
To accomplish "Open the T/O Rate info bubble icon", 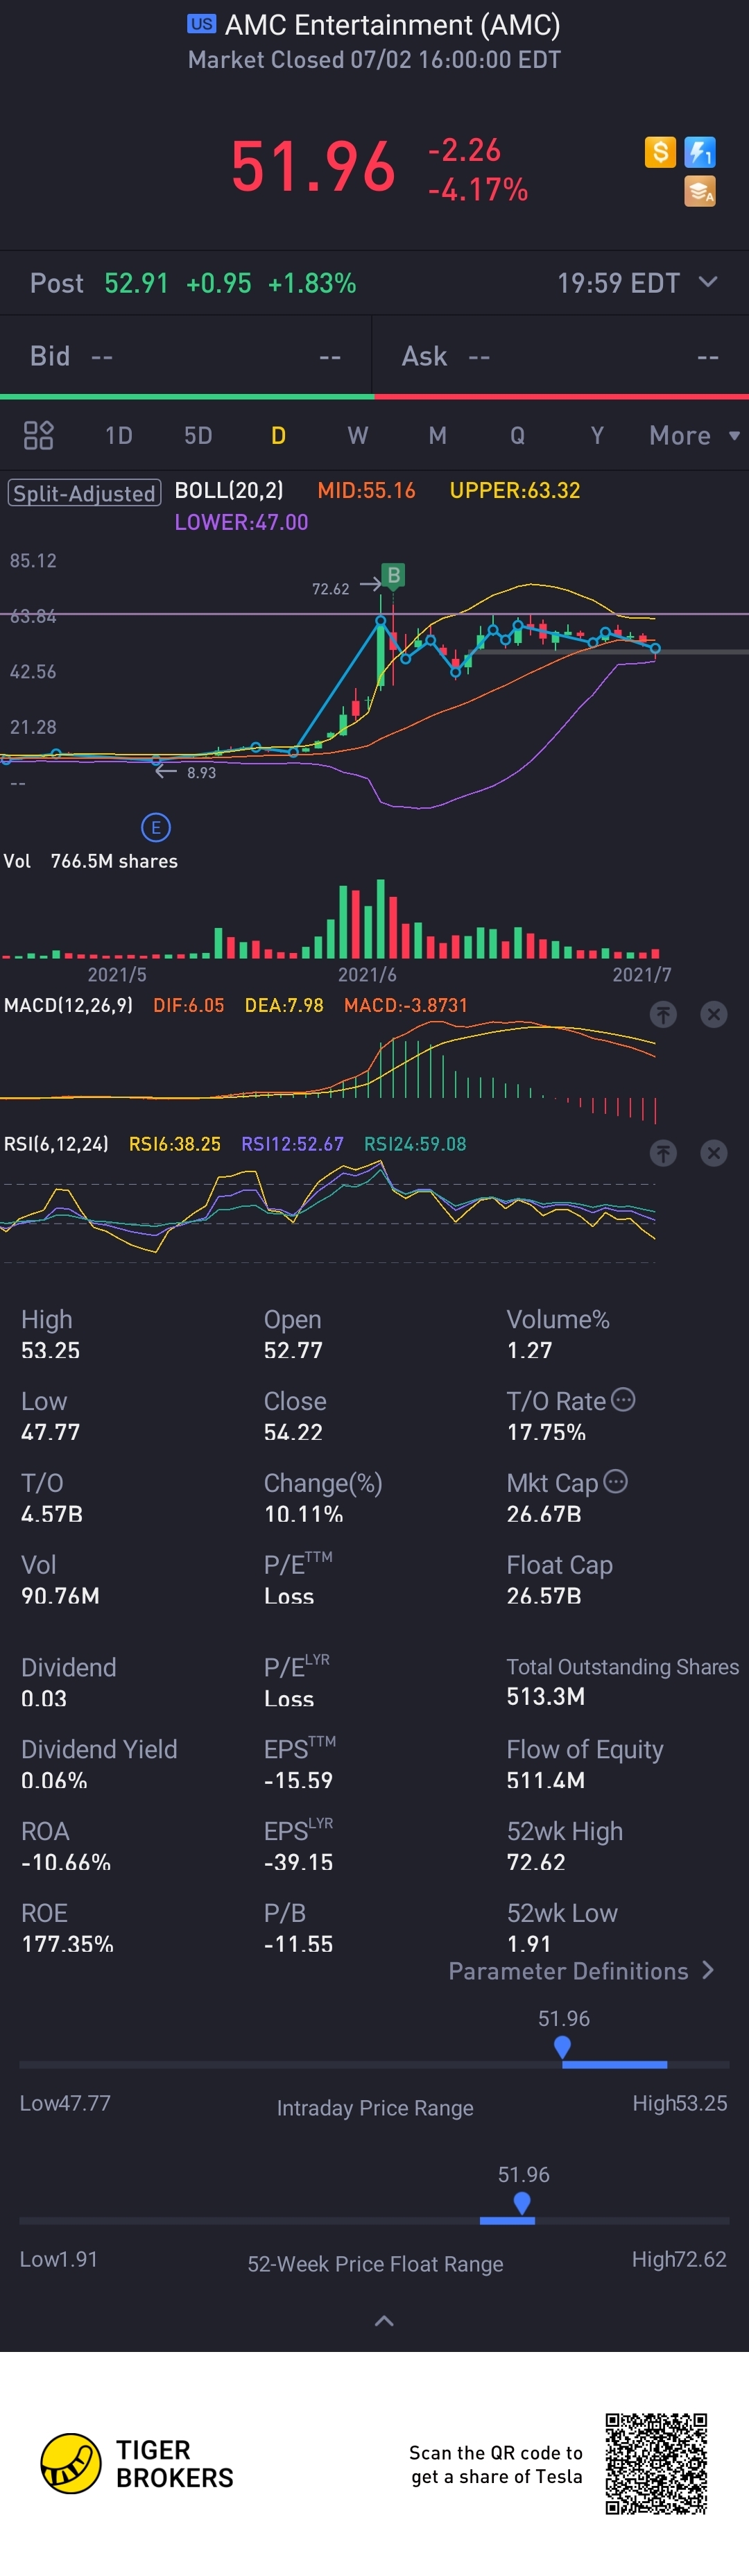I will [x=623, y=1400].
